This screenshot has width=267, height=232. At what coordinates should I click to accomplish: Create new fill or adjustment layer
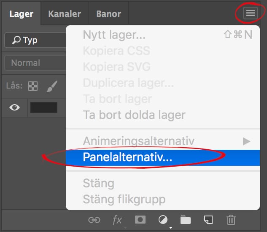coord(163,220)
